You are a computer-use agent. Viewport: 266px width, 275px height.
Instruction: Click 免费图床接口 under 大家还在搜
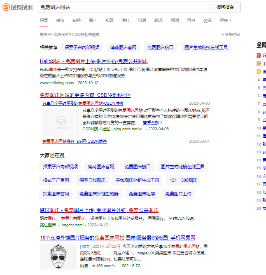(x=138, y=167)
